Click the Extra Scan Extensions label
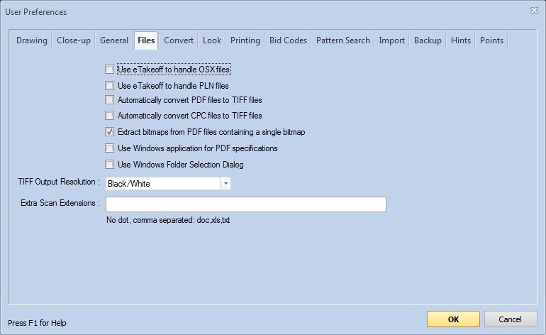The height and width of the screenshot is (335, 546). coord(60,203)
